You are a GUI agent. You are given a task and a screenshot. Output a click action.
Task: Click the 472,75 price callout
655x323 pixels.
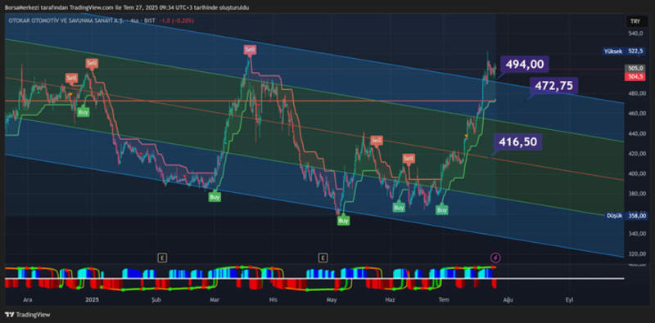(x=554, y=86)
